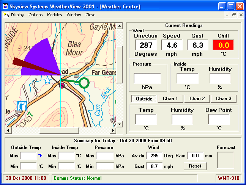Screen dimensions: 246x185
Task: Click the wind Gust value 6.3
Action: (197, 45)
